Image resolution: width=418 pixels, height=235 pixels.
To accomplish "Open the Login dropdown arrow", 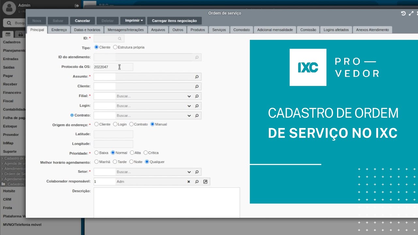I will tap(189, 106).
